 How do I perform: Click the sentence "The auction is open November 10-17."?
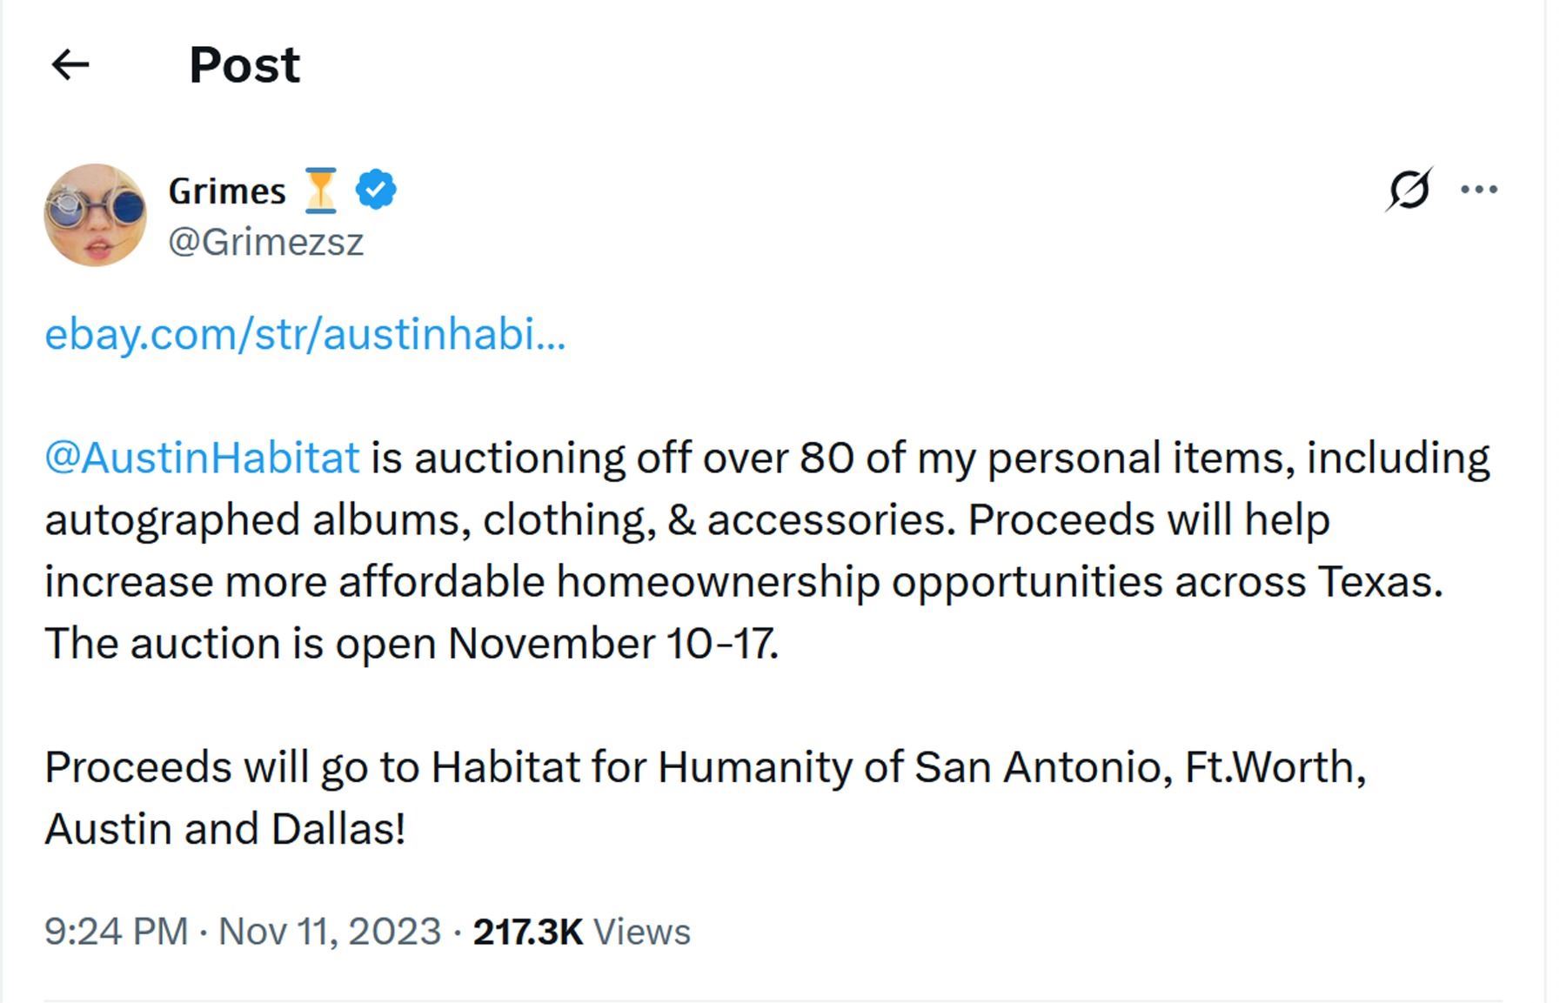tap(412, 644)
